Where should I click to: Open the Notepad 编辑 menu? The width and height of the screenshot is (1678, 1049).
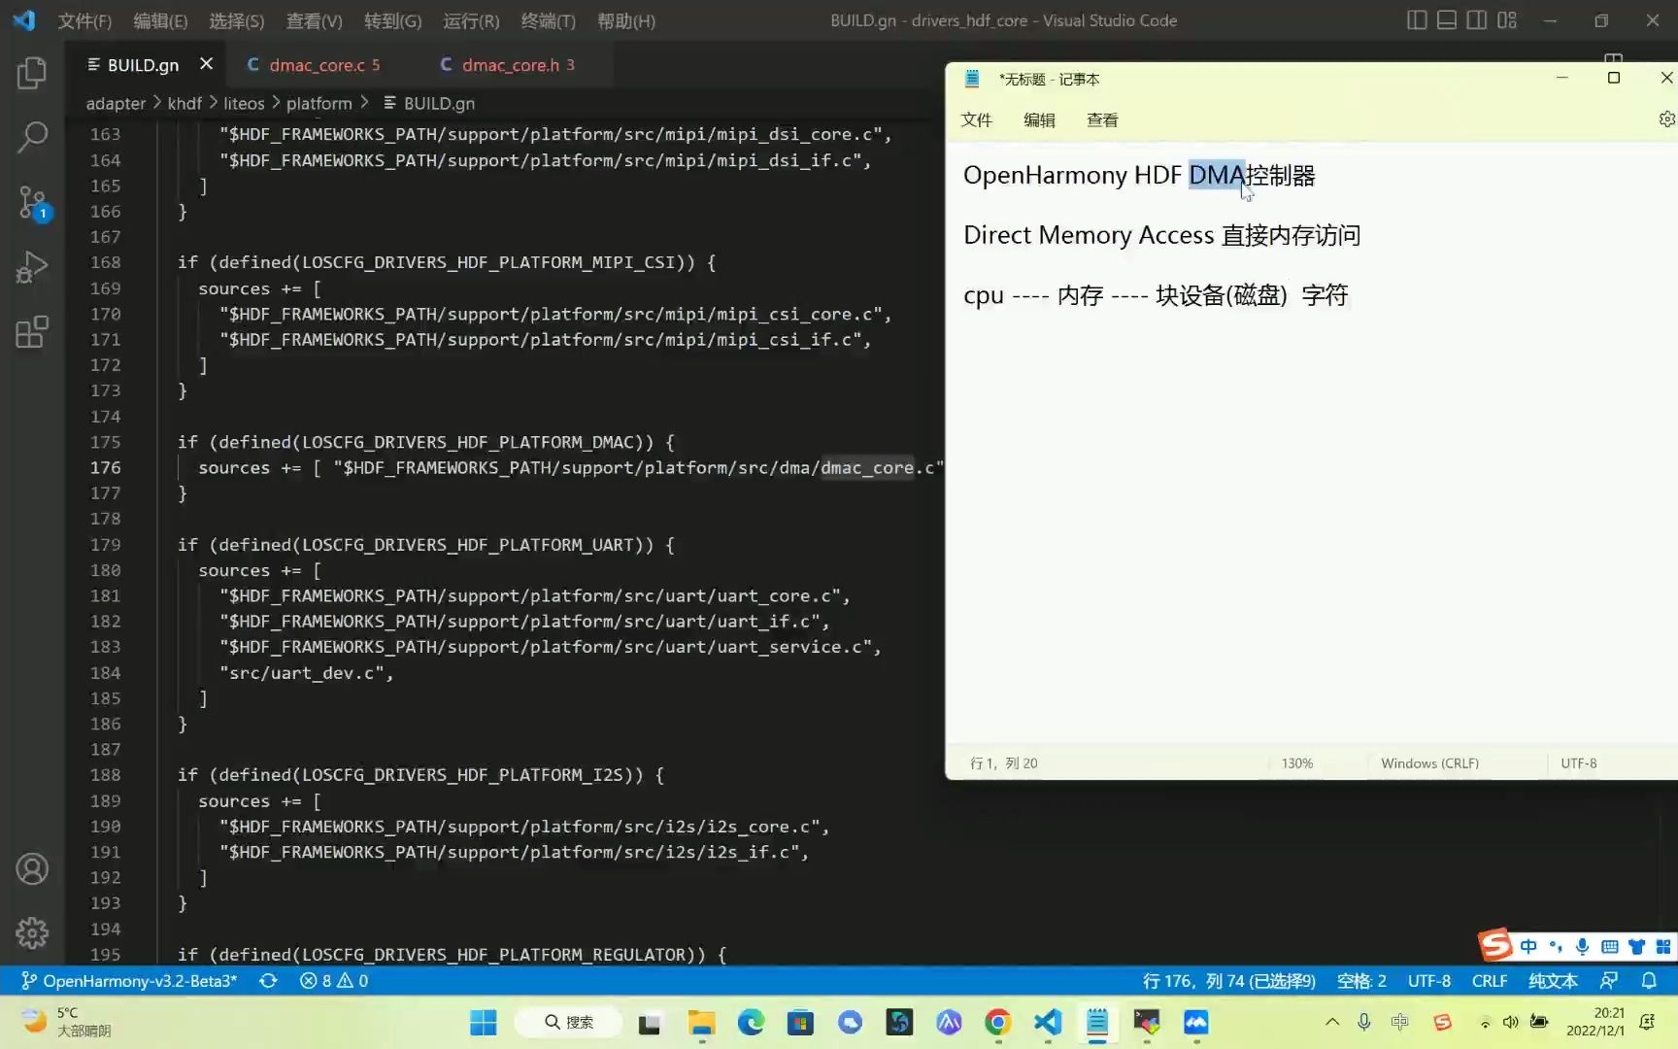click(1039, 119)
